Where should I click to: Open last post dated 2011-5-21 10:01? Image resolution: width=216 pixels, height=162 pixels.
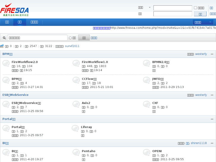pyautogui.click(x=102, y=87)
